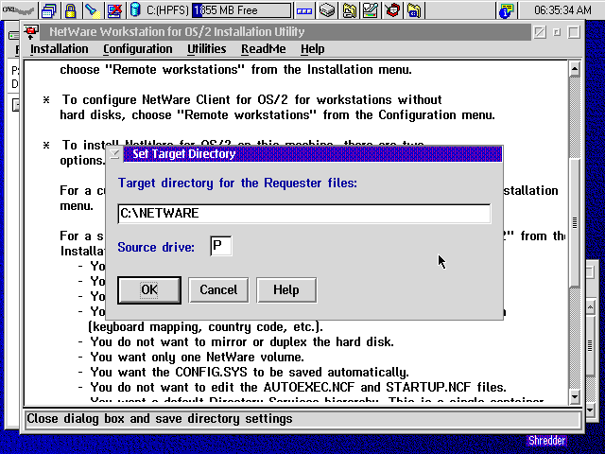
Task: Open the NetWare installer window system menu icon
Action: [31, 31]
